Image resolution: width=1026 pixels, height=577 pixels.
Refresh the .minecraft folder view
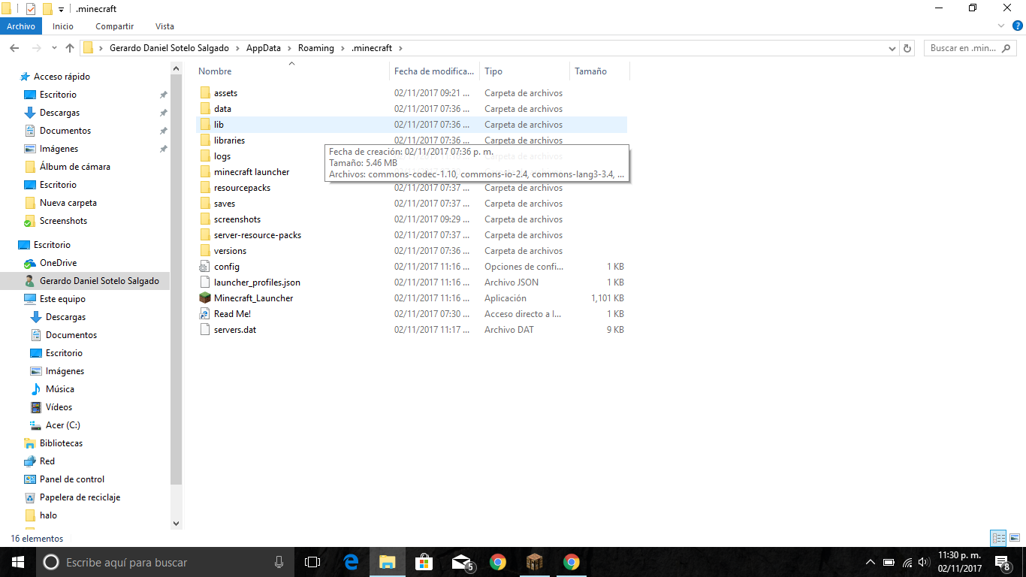click(907, 48)
